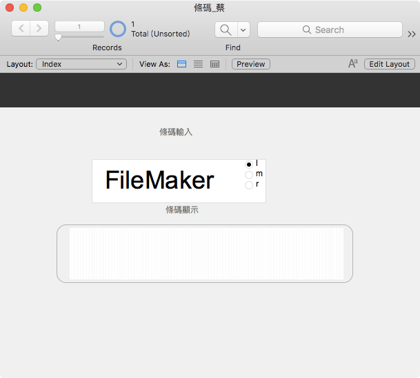Click the current record number field

[x=79, y=26]
